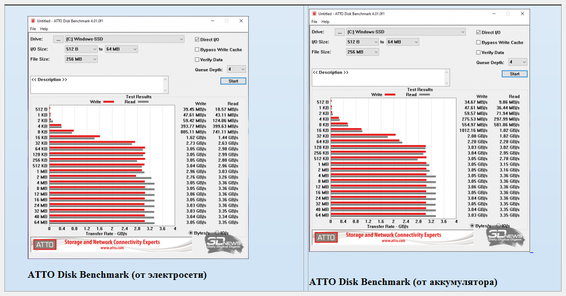Screen dimensions: 566x296
Task: Open 512 B I/O size dropdown in left window
Action: [x=81, y=49]
